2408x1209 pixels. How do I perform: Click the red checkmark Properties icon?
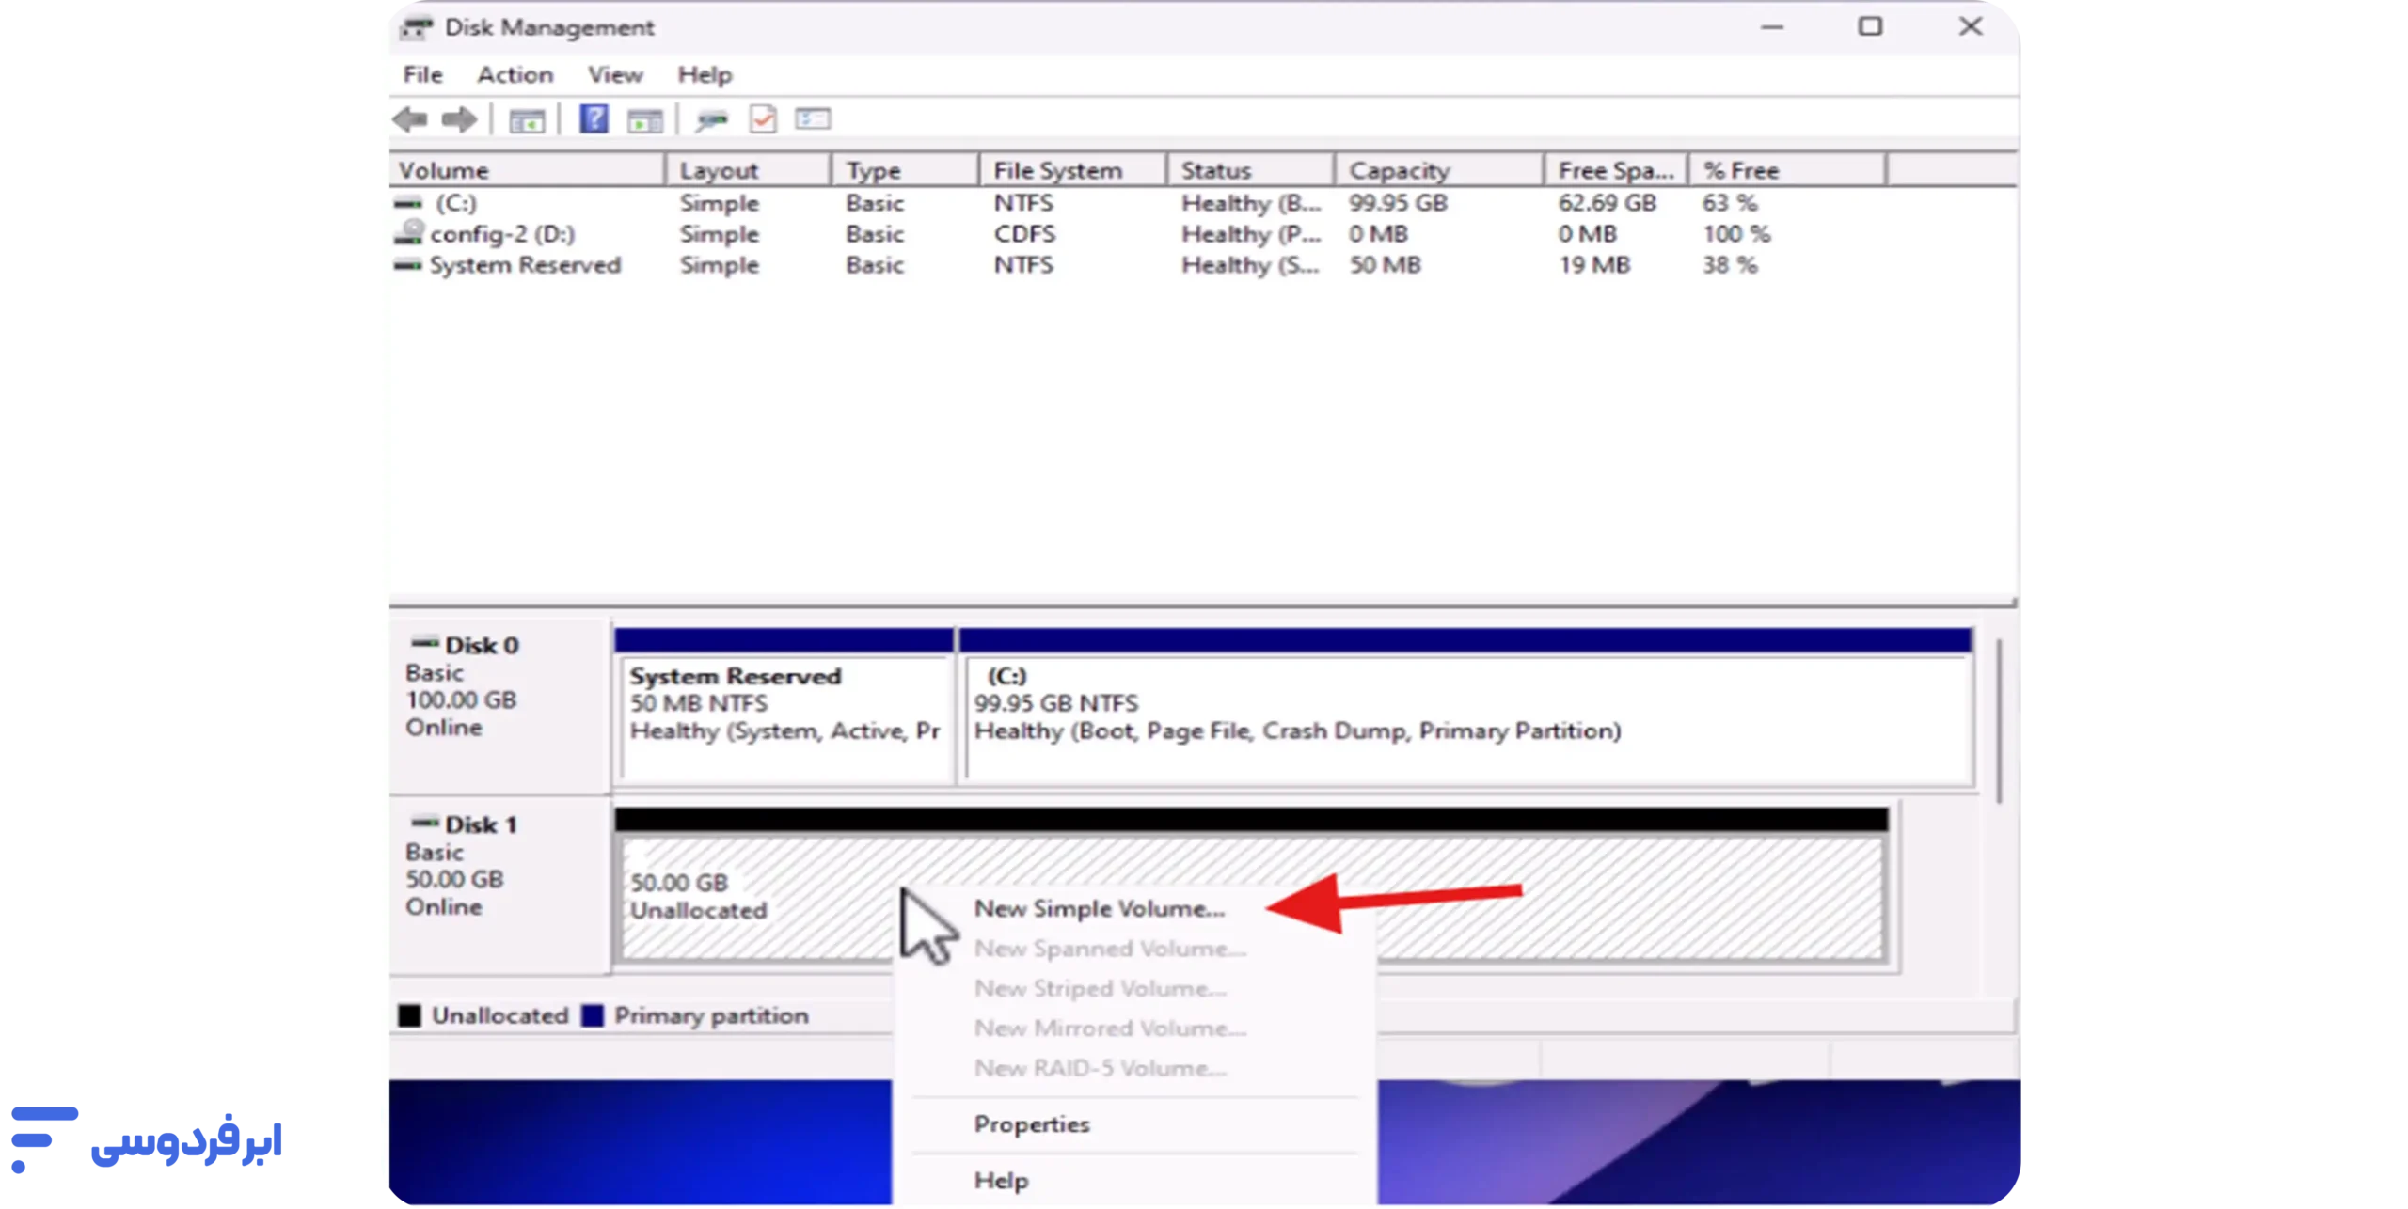(763, 119)
